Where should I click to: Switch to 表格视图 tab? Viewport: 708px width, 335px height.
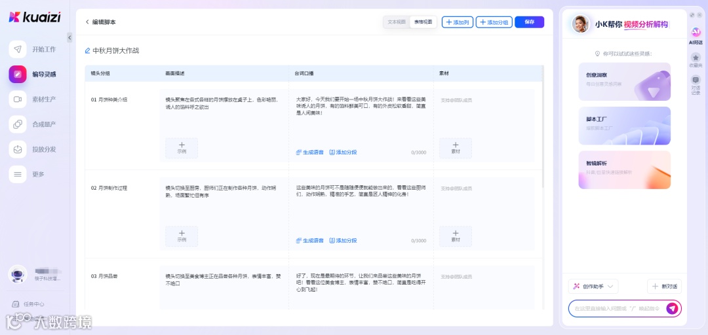pos(423,22)
